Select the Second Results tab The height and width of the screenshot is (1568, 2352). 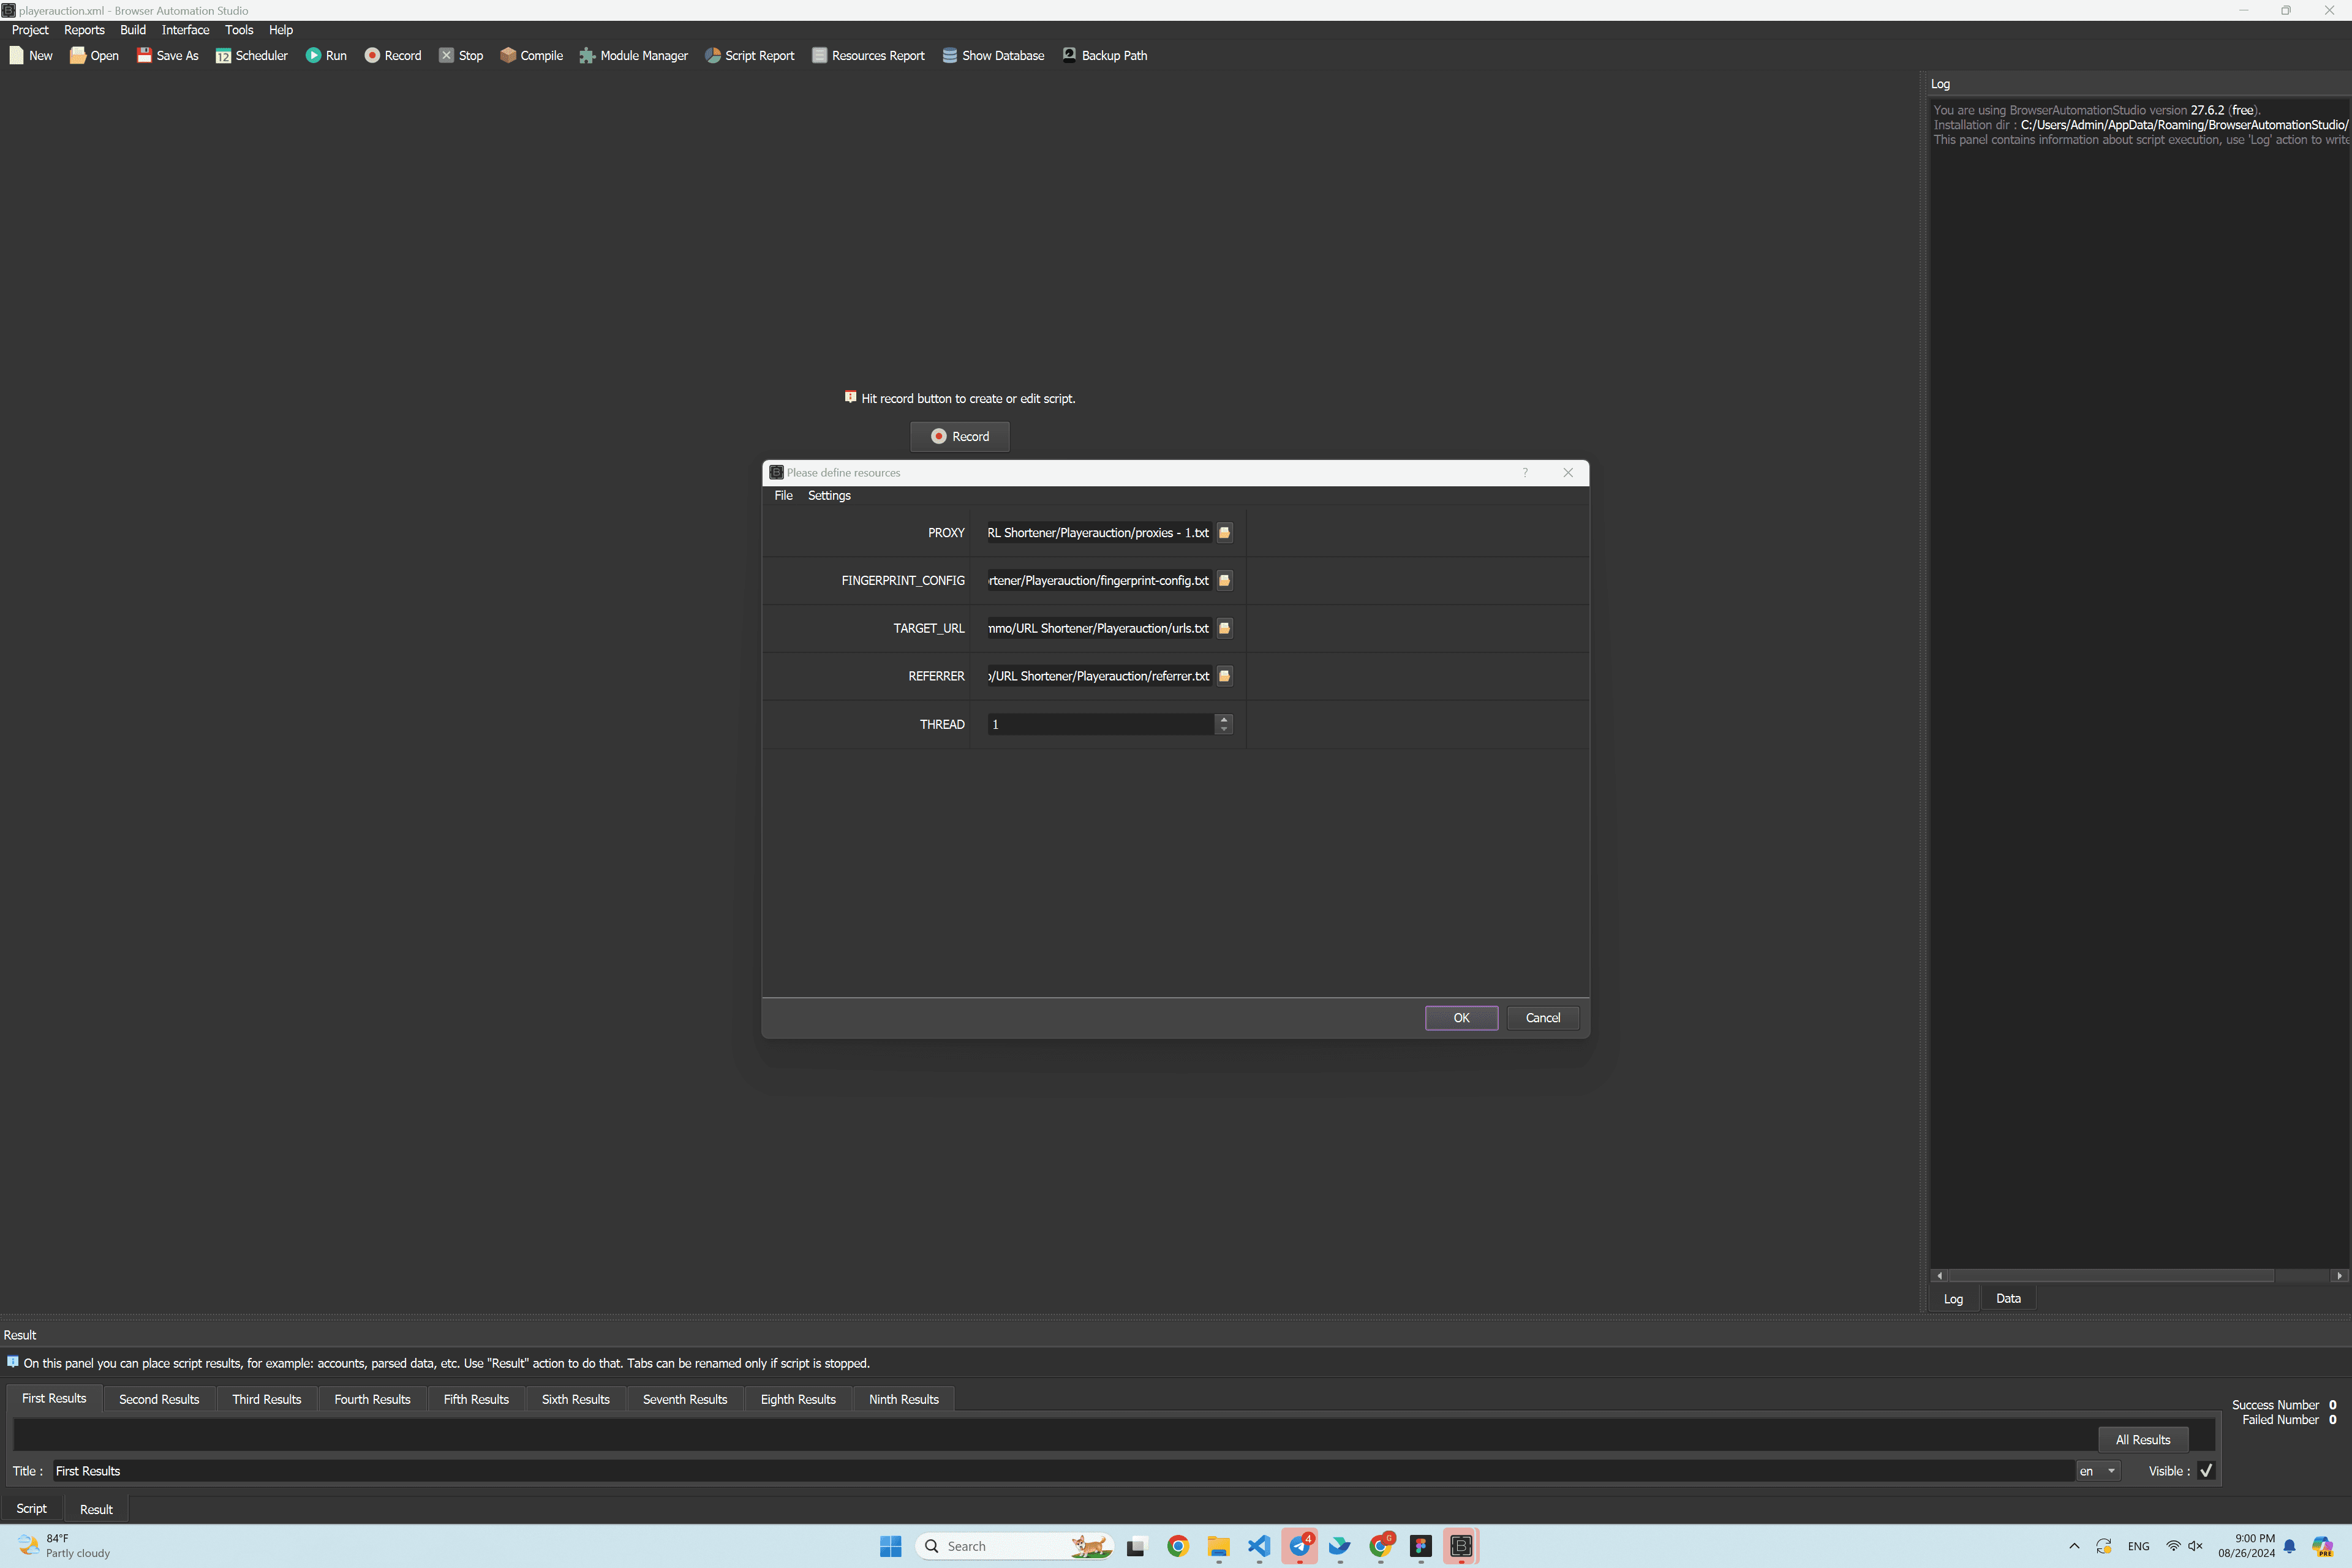point(159,1398)
